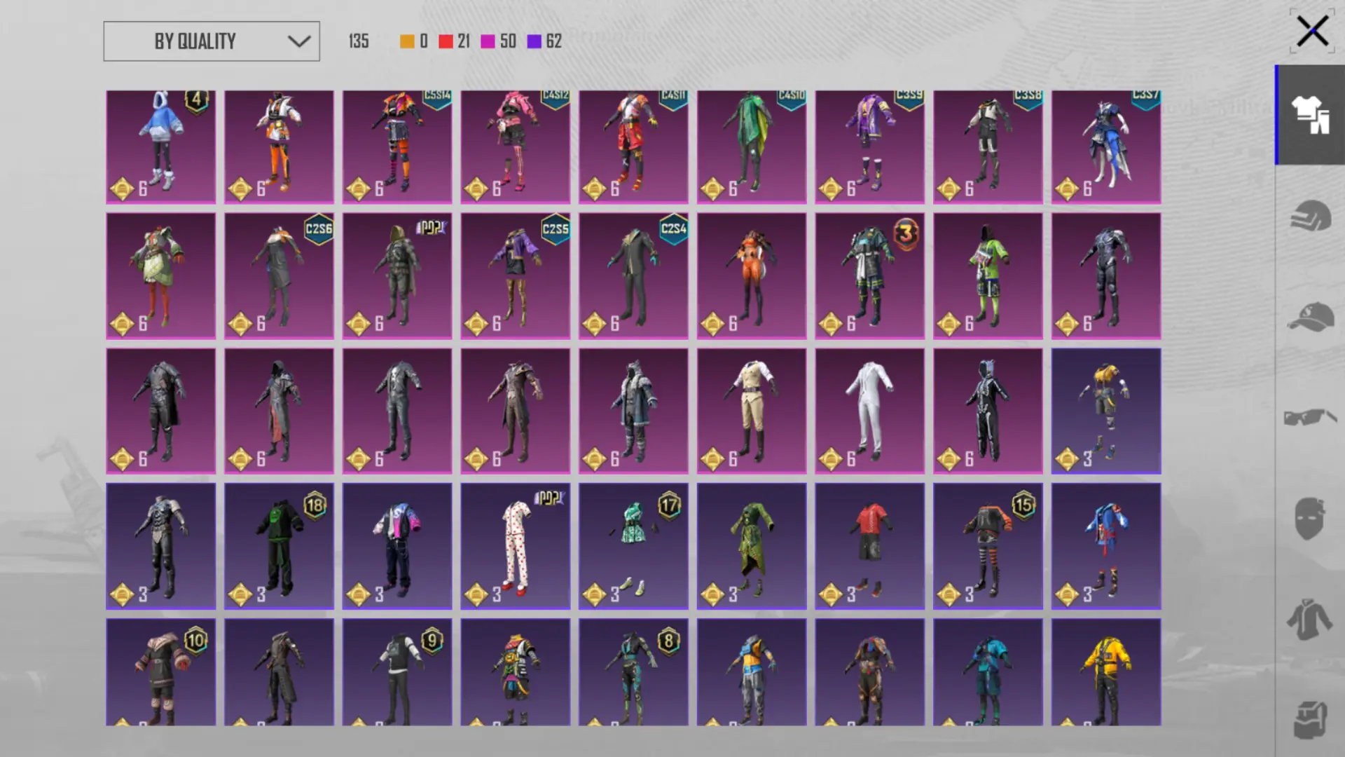The image size is (1345, 757).
Task: Open the sunglasses category icon
Action: coord(1310,418)
